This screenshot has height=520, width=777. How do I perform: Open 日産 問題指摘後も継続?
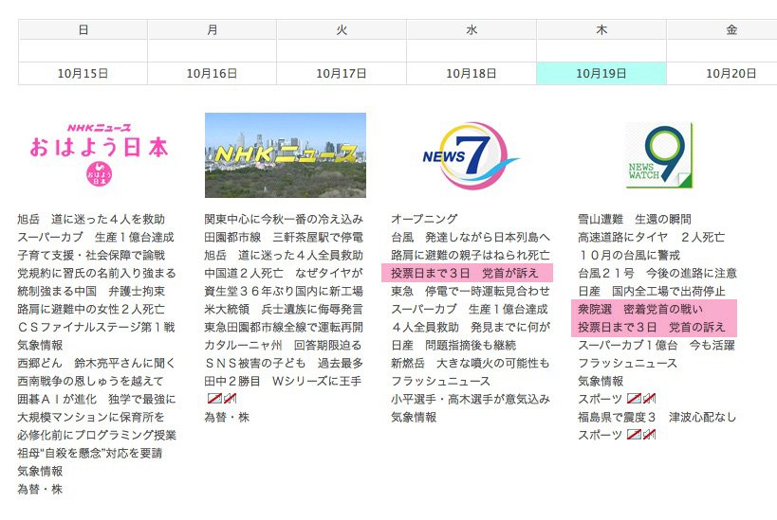click(453, 345)
